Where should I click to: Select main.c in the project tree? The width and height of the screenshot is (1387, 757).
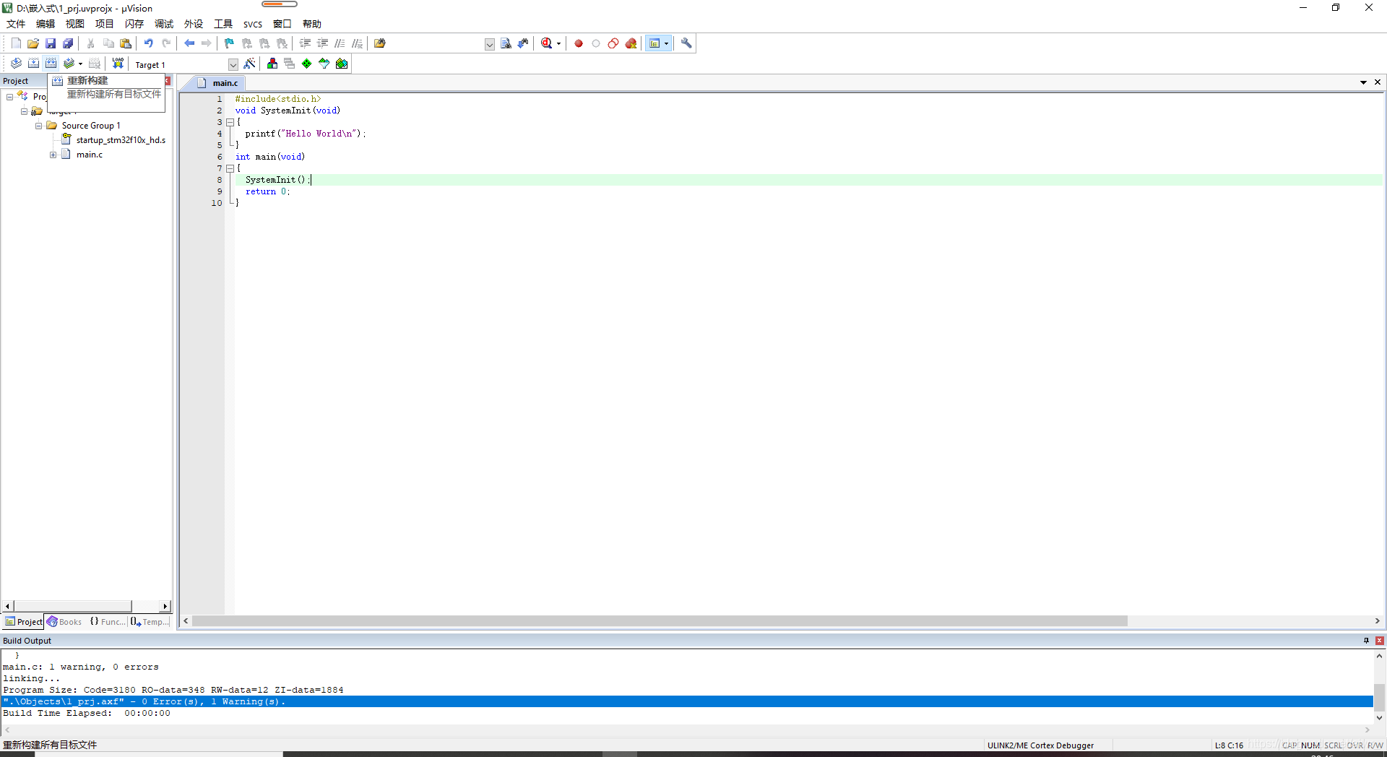coord(90,155)
